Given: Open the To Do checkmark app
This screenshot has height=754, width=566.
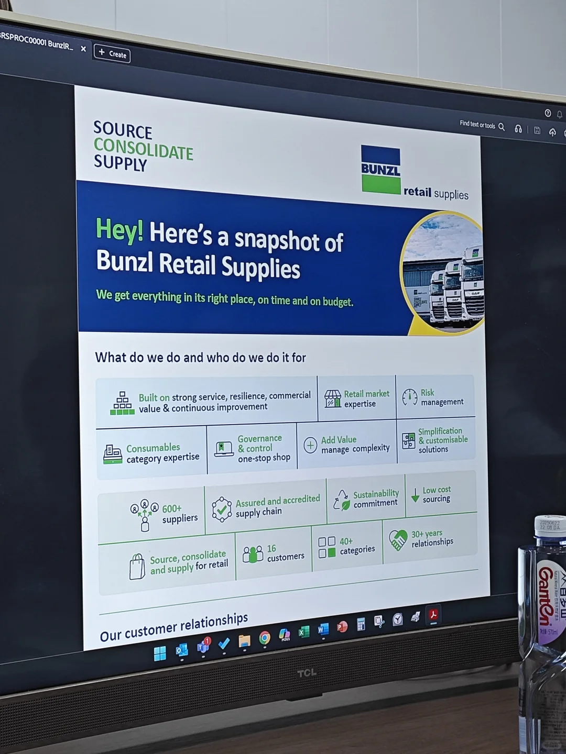Looking at the screenshot, I should point(224,644).
